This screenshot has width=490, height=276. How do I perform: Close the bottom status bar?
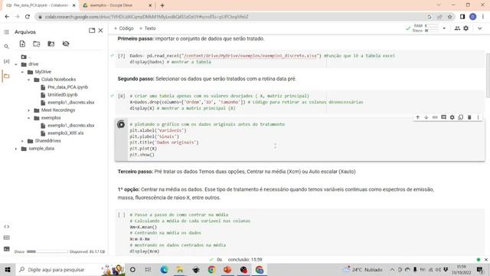click(x=486, y=260)
